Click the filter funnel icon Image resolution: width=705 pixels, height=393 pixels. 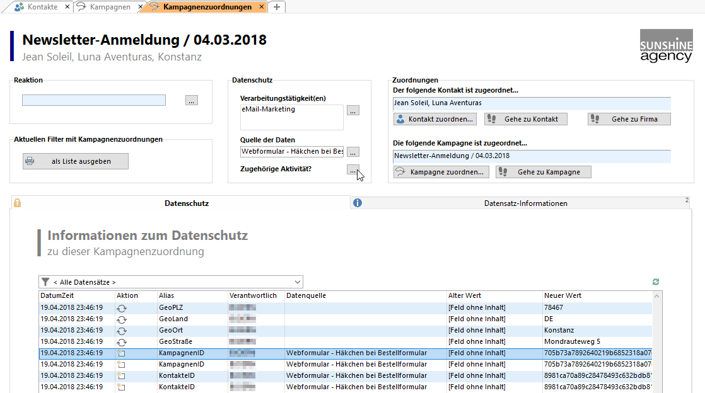coord(45,282)
